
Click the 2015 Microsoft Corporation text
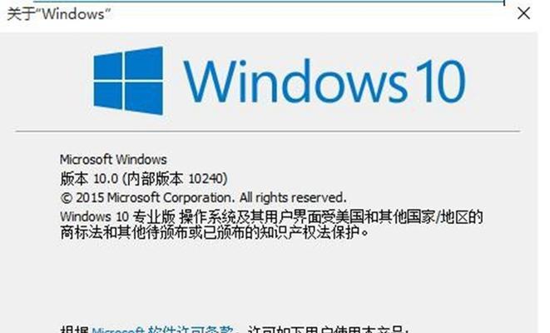[x=153, y=197]
